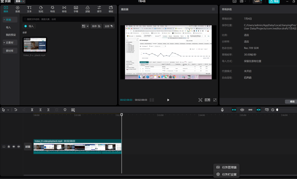Click the 修改 button in draft parameters

tap(292, 101)
